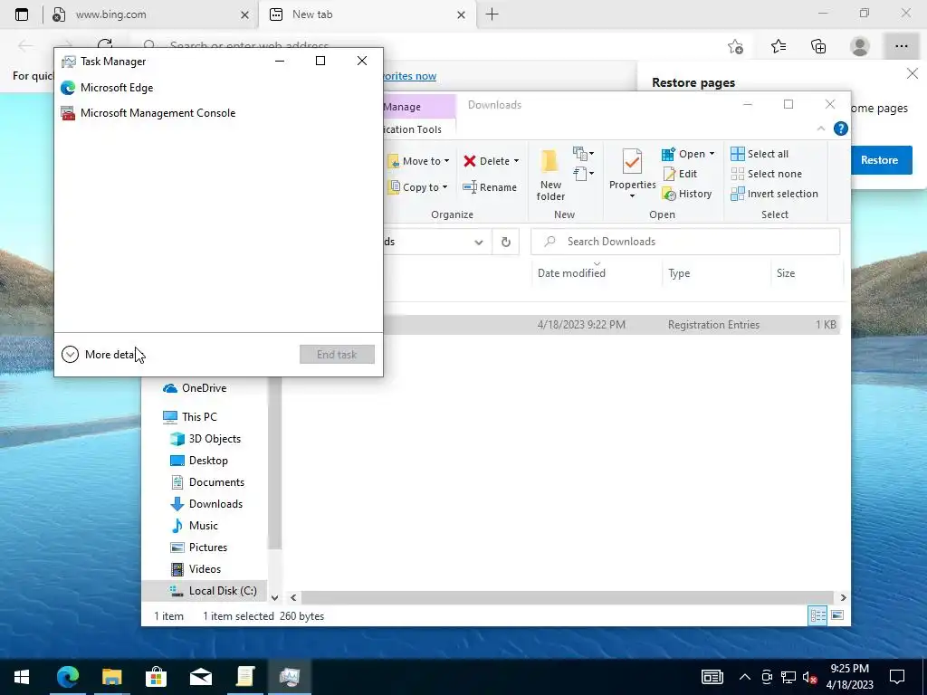Click the horizontal scrollbar in Explorer
The height and width of the screenshot is (695, 927).
click(x=568, y=597)
